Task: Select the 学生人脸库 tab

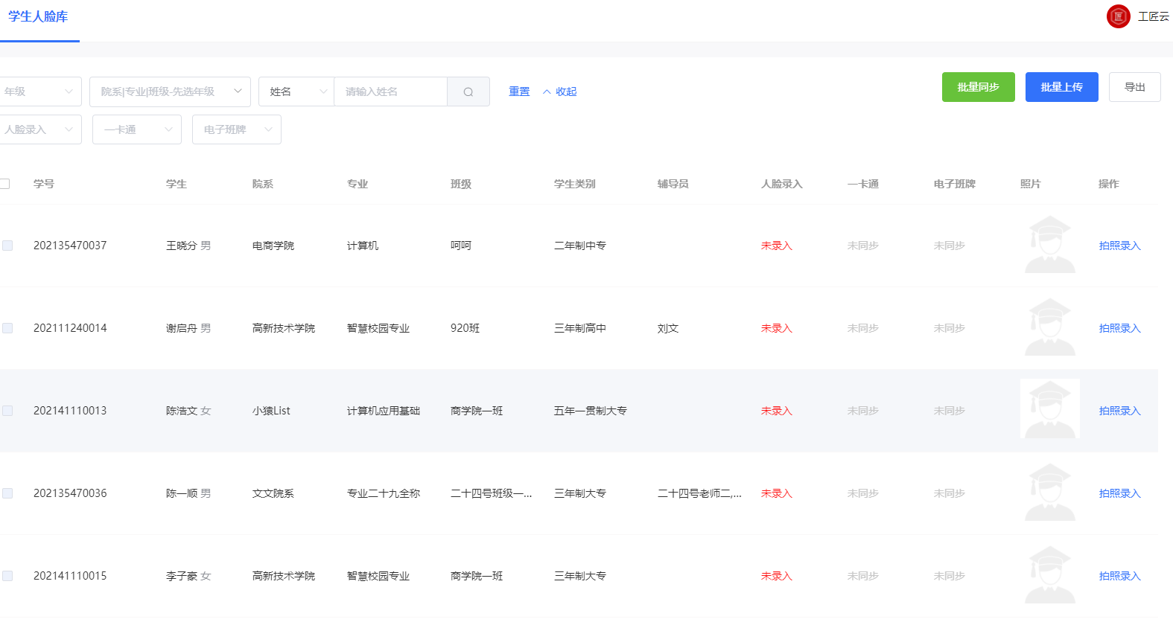Action: pyautogui.click(x=38, y=16)
